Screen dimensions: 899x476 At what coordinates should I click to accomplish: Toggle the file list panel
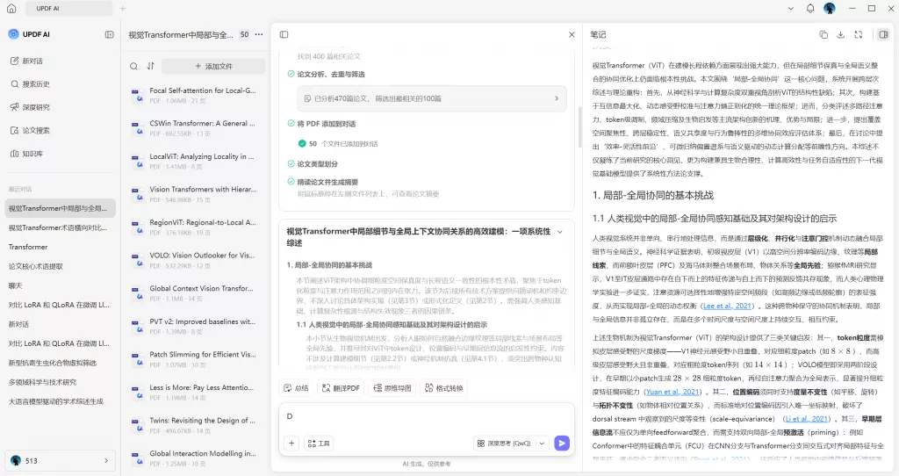click(x=284, y=35)
